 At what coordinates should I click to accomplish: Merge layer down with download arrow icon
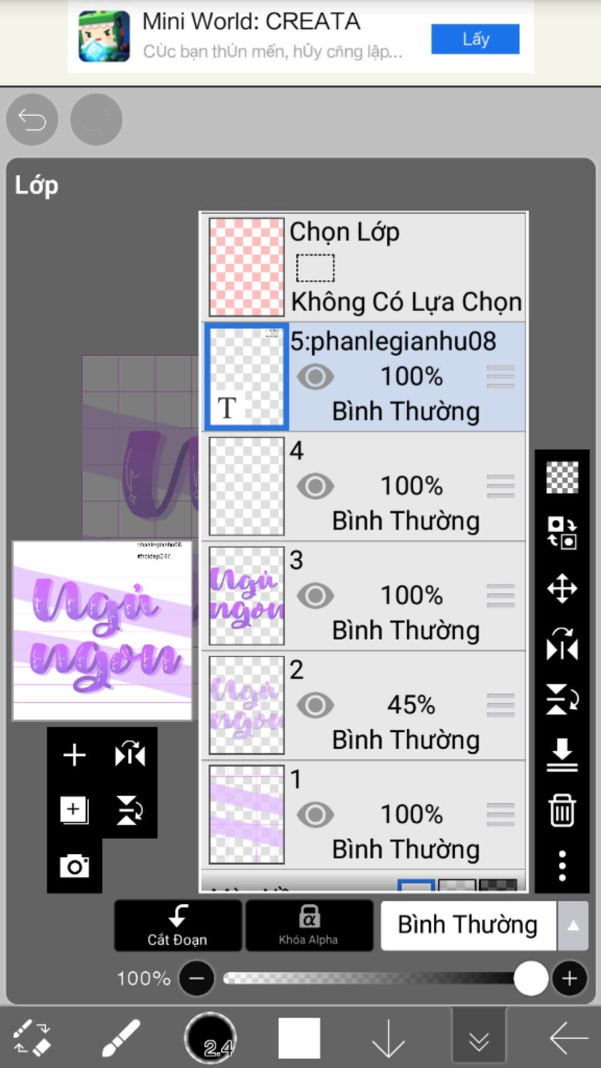[562, 754]
